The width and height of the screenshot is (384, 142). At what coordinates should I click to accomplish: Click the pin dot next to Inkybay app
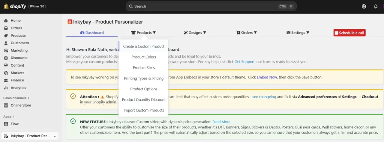(x=55, y=136)
